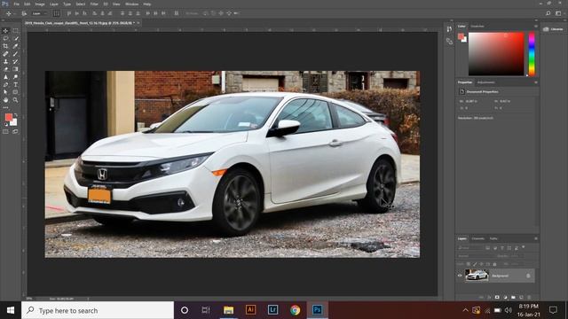Swap foreground and background colors arrow
The width and height of the screenshot is (568, 319).
click(x=16, y=115)
